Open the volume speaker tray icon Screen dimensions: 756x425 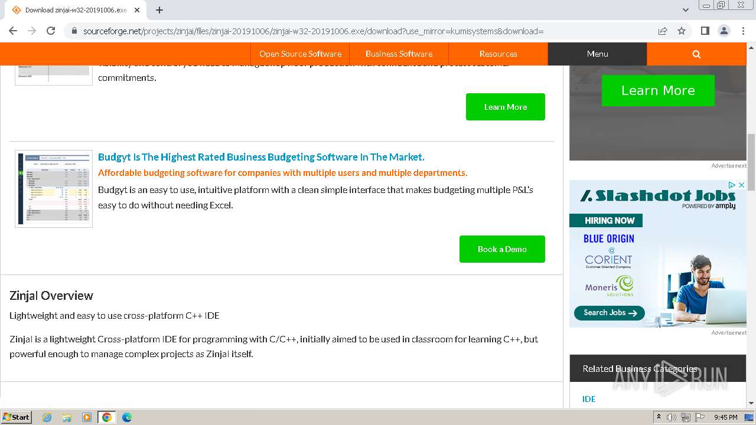pos(672,417)
